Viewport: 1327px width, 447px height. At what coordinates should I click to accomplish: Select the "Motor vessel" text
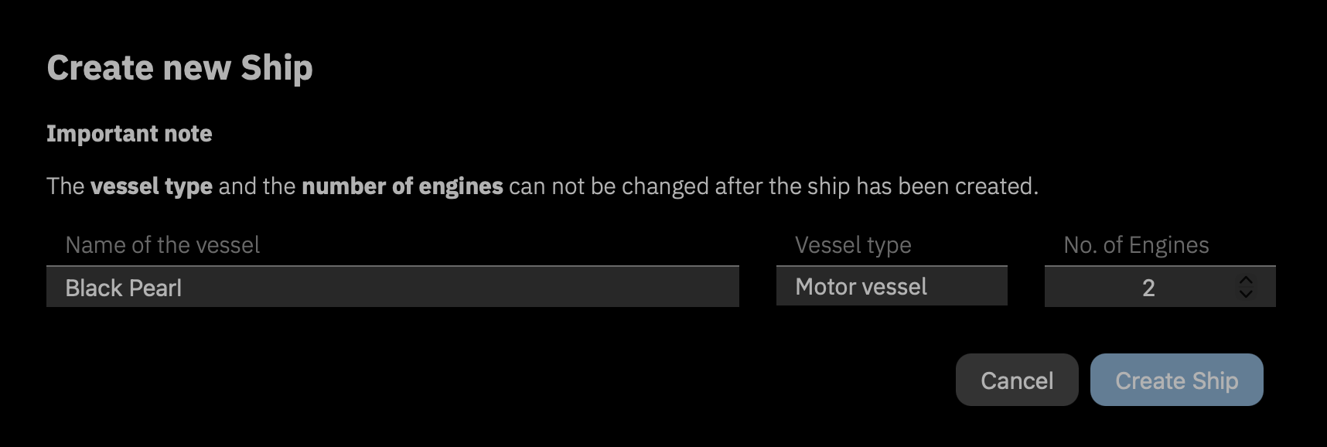pos(861,287)
